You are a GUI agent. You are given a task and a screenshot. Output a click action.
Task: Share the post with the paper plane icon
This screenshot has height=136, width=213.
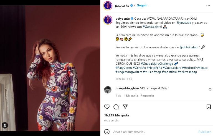point(125,107)
